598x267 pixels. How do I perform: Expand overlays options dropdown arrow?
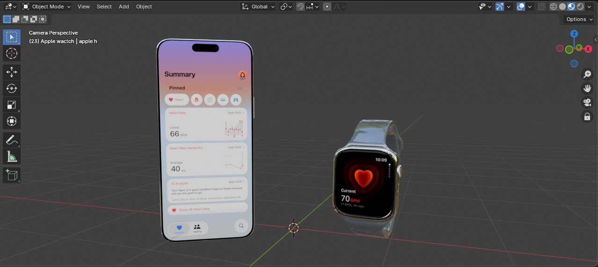[x=530, y=7]
